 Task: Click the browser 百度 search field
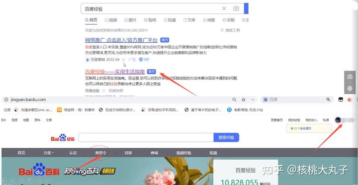[x=297, y=100]
